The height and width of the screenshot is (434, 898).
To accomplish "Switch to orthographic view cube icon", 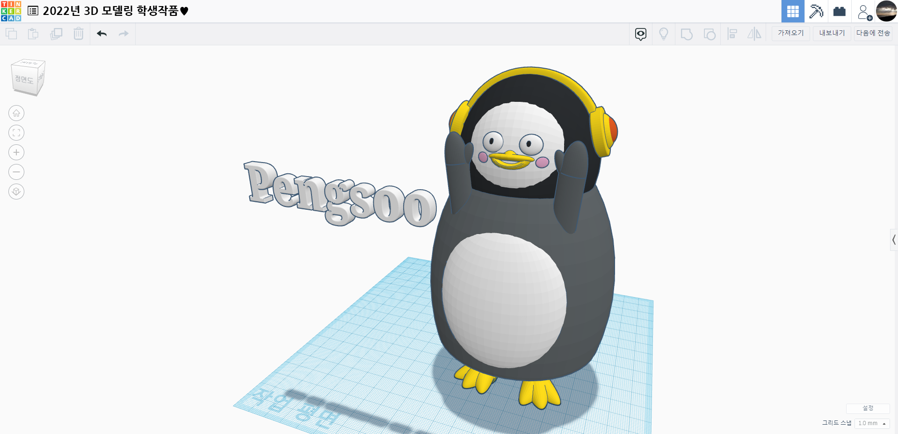I will pos(16,192).
